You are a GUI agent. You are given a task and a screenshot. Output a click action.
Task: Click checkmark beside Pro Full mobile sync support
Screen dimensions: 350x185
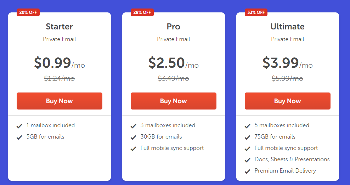coord(134,148)
